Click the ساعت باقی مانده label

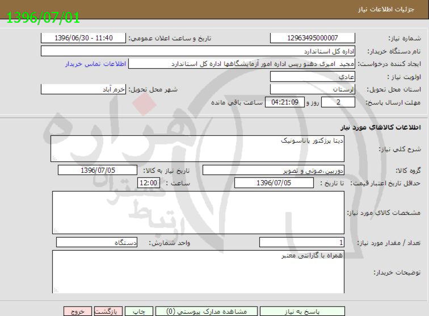coord(237,102)
